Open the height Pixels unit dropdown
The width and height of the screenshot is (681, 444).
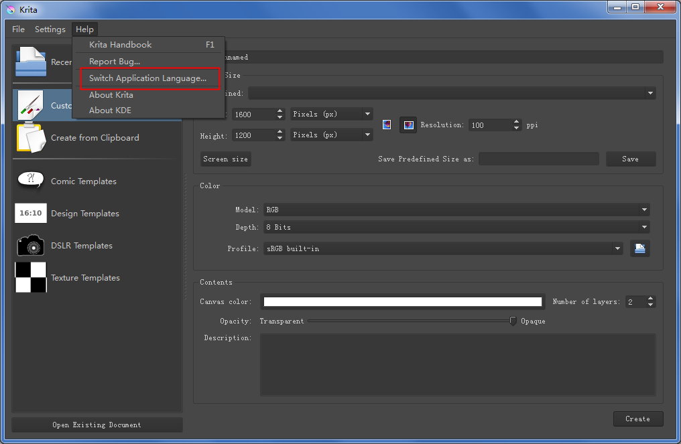(x=331, y=135)
